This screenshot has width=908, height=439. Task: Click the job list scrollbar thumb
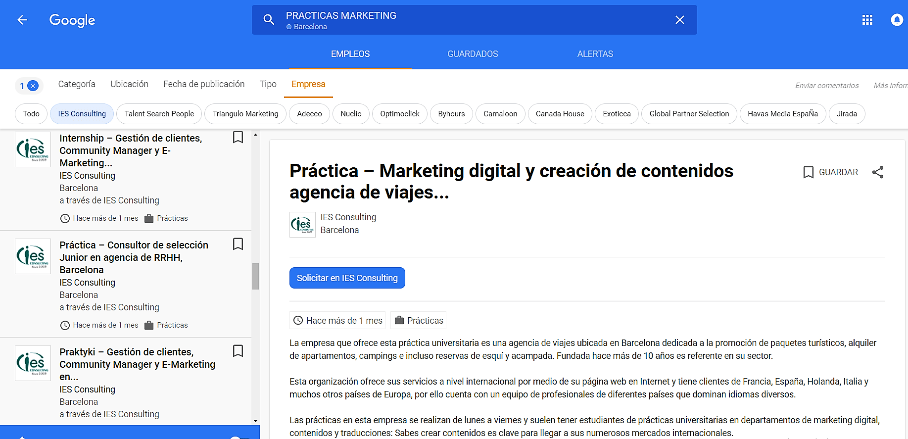coord(255,276)
